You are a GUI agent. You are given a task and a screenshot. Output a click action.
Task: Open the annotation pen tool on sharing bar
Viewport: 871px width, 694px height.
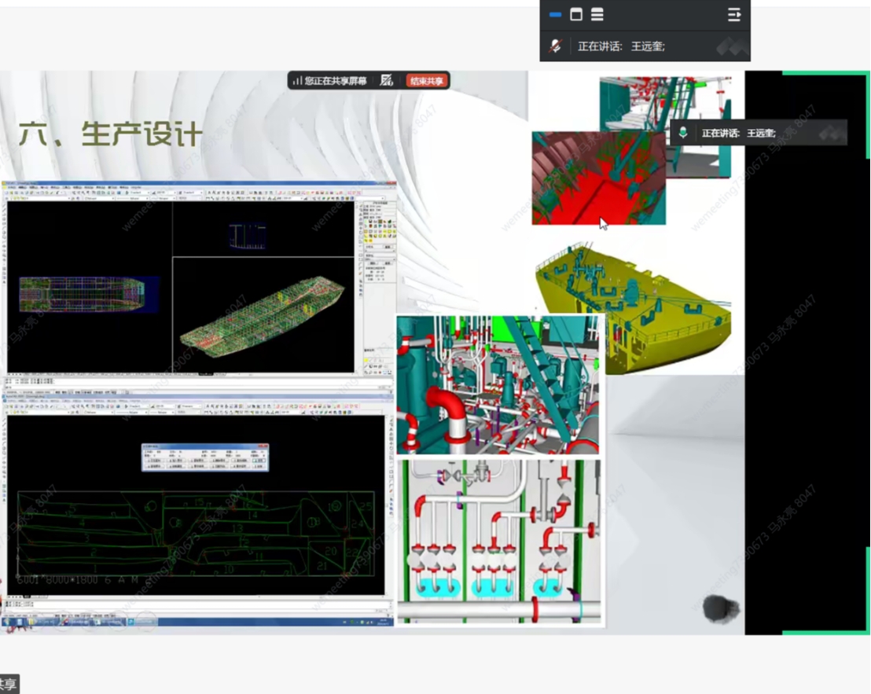(386, 80)
